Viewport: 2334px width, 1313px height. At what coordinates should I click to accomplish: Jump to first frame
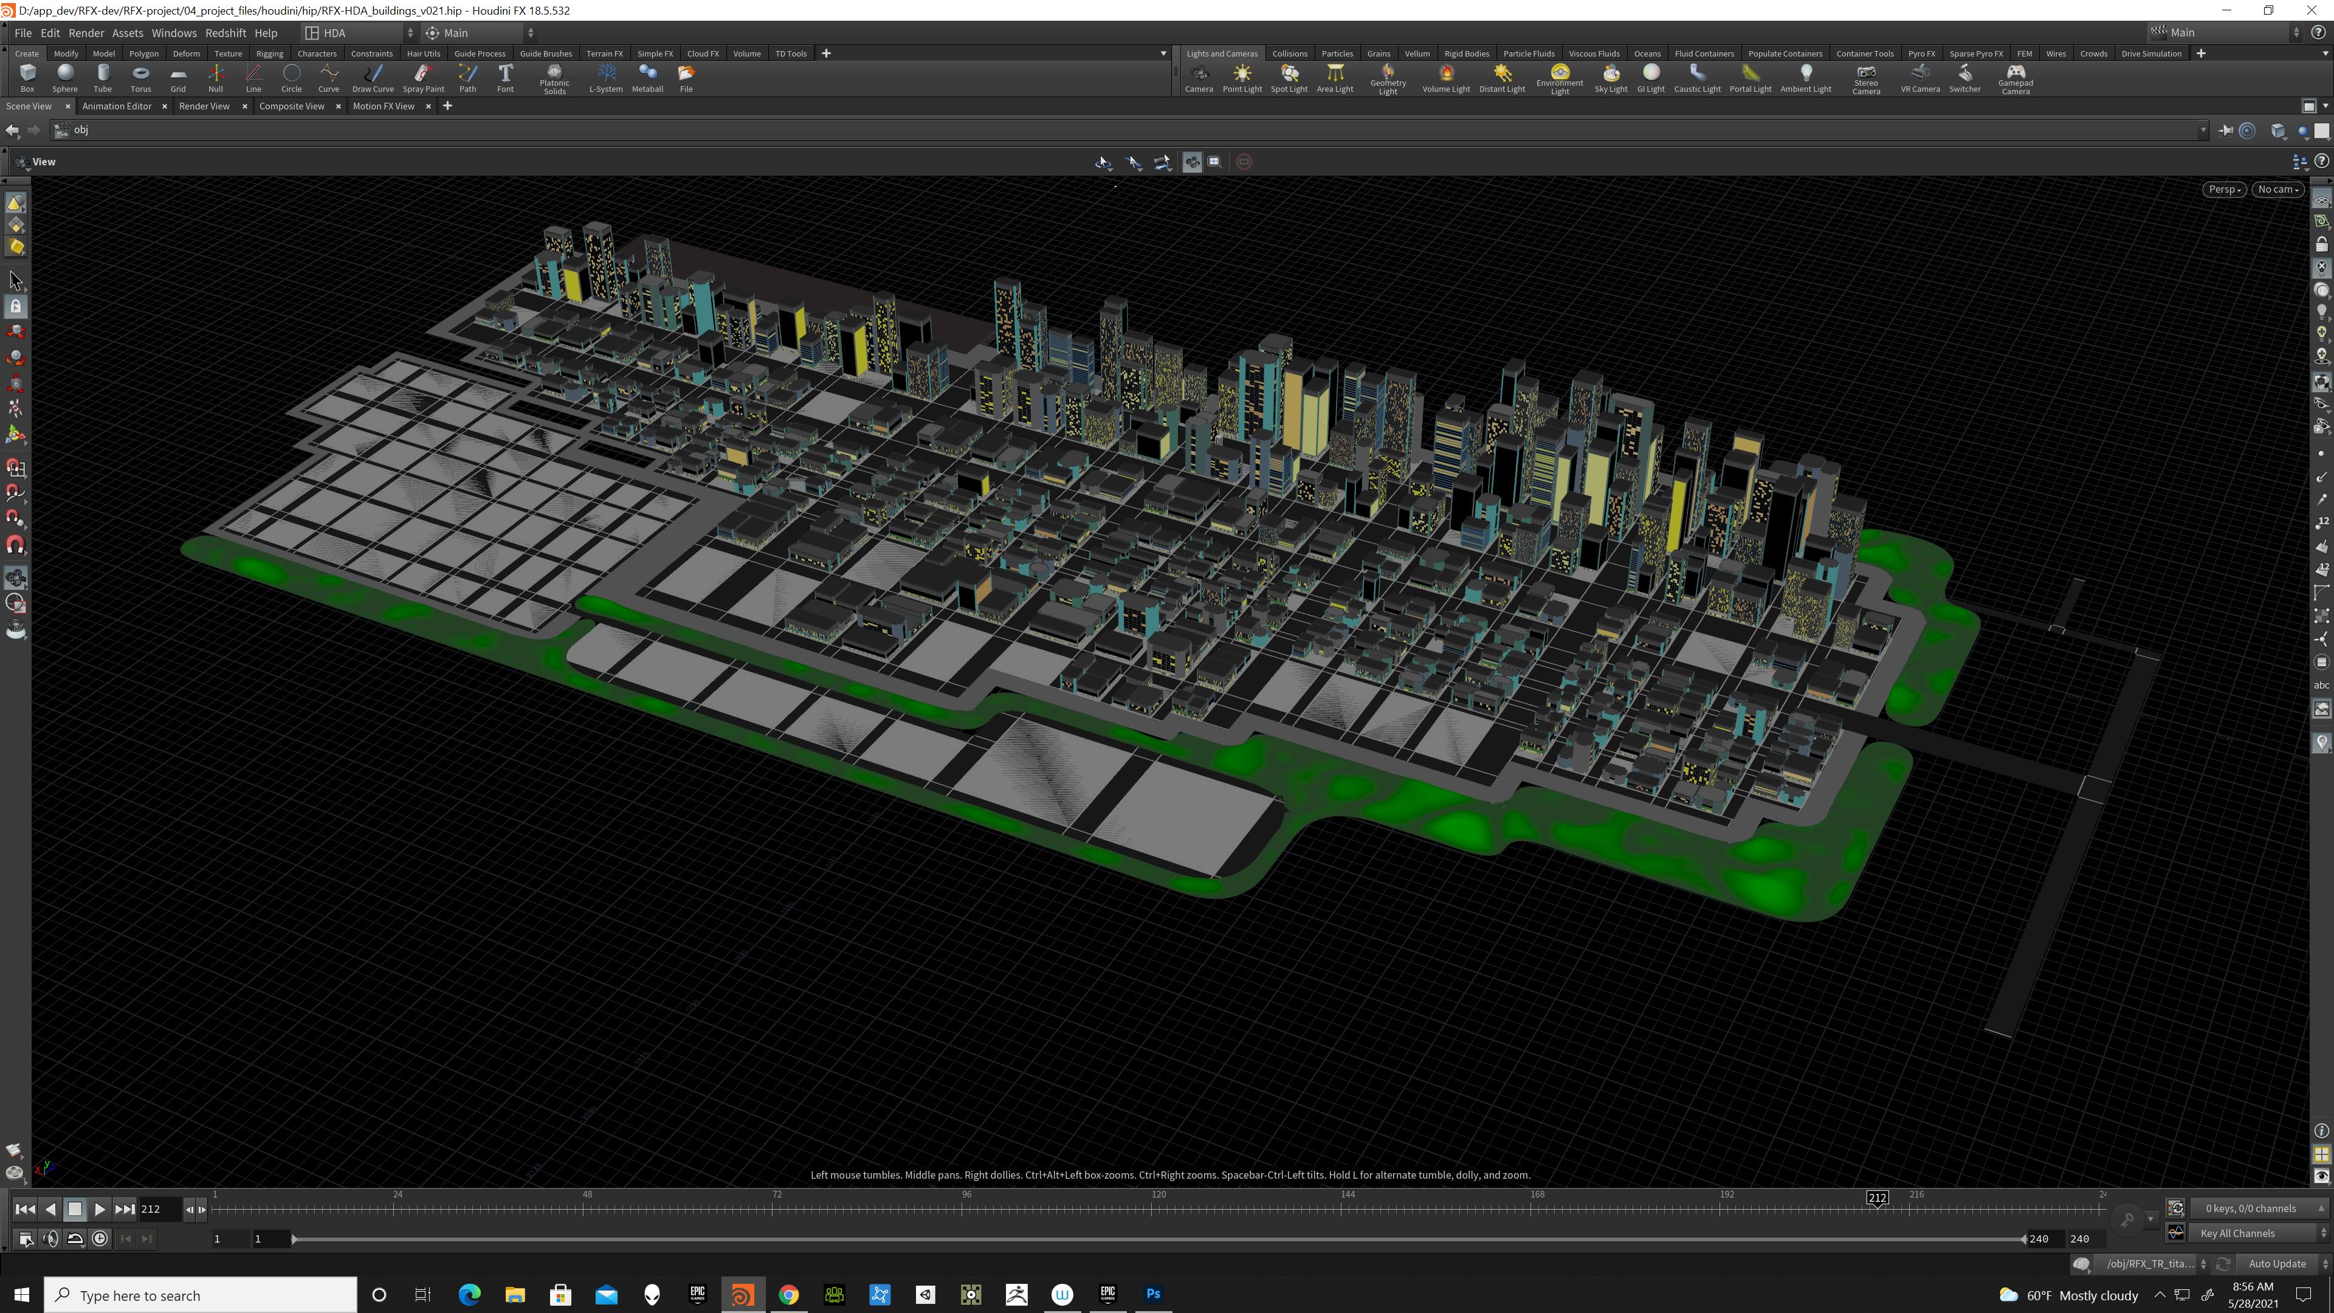tap(26, 1209)
